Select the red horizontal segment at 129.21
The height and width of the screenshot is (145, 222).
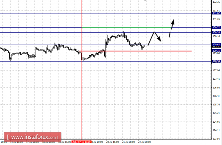[135, 51]
